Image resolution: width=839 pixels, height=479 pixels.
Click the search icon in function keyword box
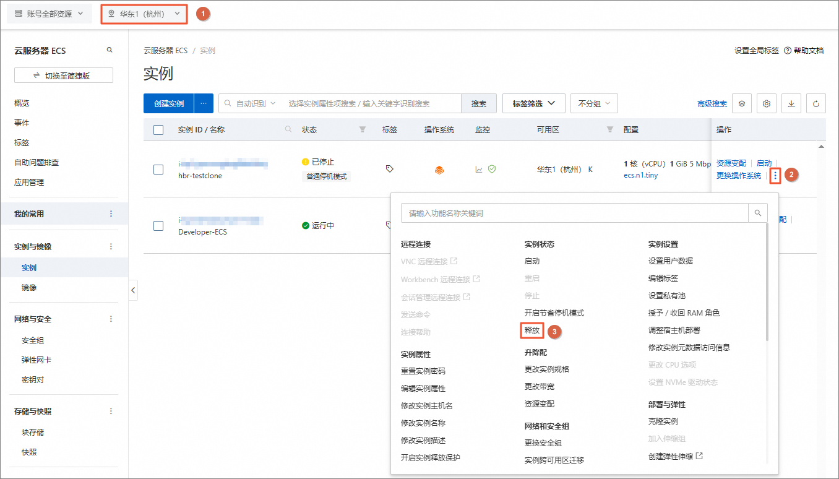coord(758,213)
